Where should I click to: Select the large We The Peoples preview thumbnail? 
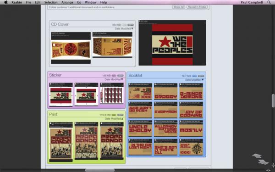click(x=172, y=43)
